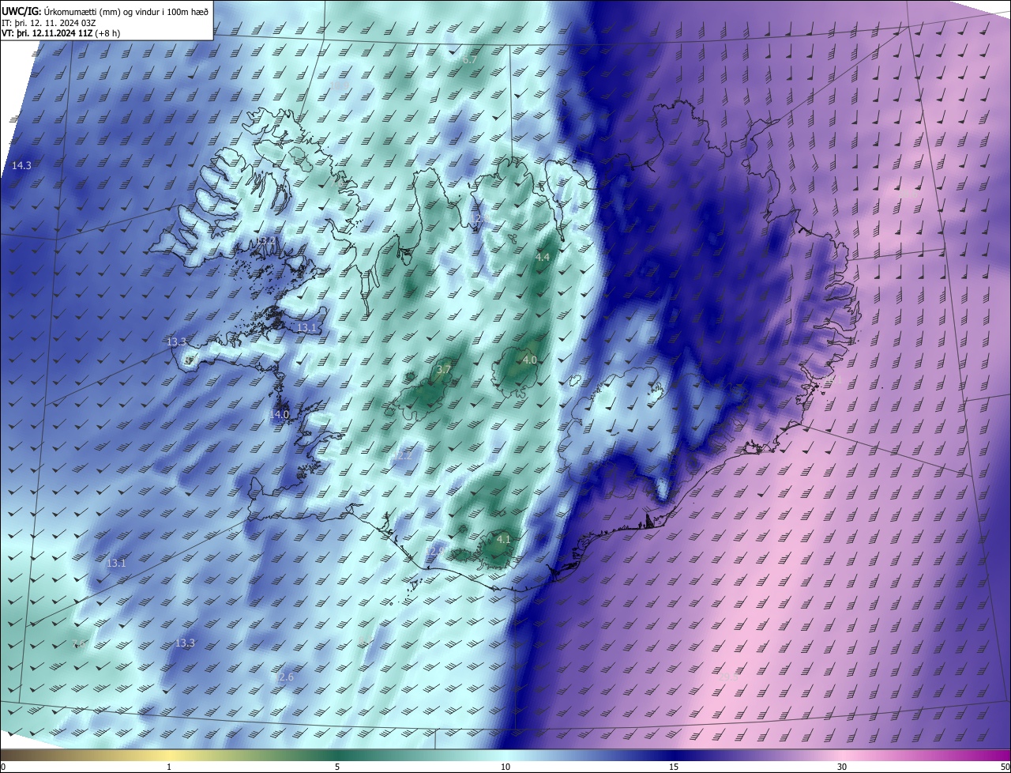This screenshot has height=773, width=1011.
Task: Click the "VT: þri. 12.11.2024 11Z (+8 h)" line
Action: click(x=61, y=32)
